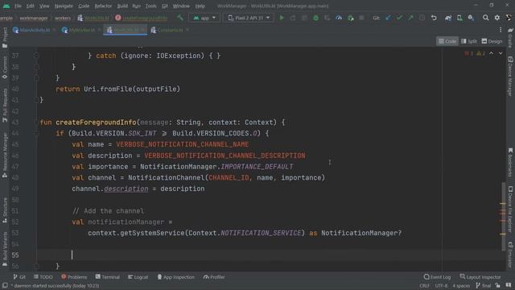Collapse the fold marker on line 44
The height and width of the screenshot is (290, 515).
pos(36,134)
